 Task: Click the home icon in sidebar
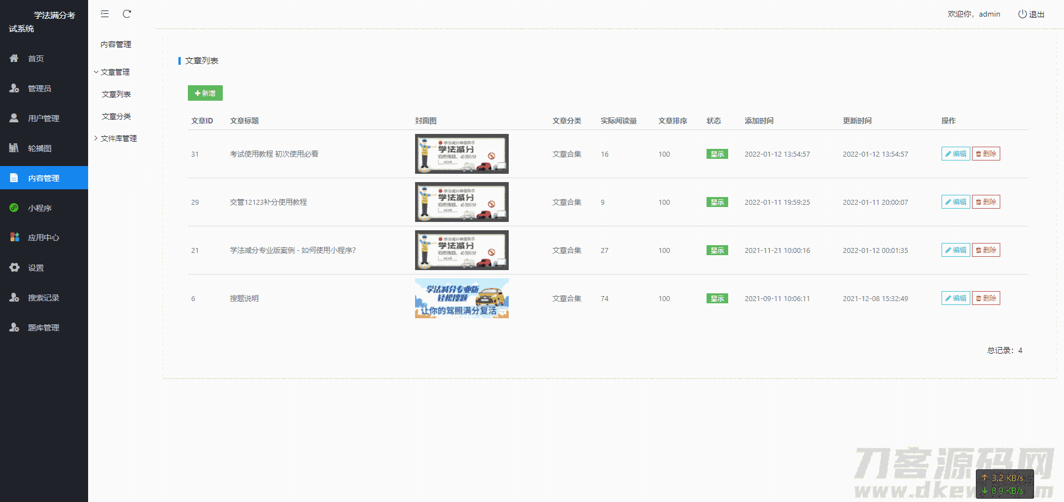click(x=14, y=58)
